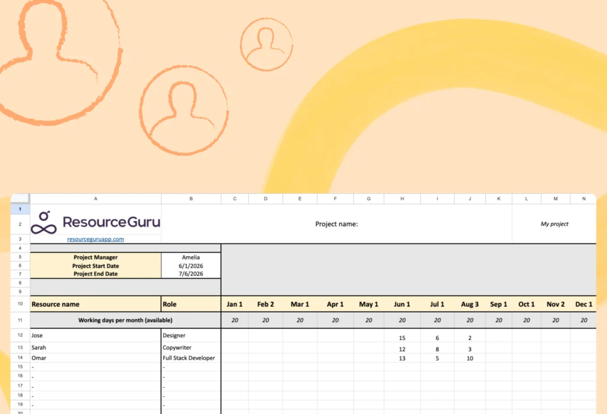Click the ResourceGuru logo
This screenshot has width=607, height=414.
(95, 222)
